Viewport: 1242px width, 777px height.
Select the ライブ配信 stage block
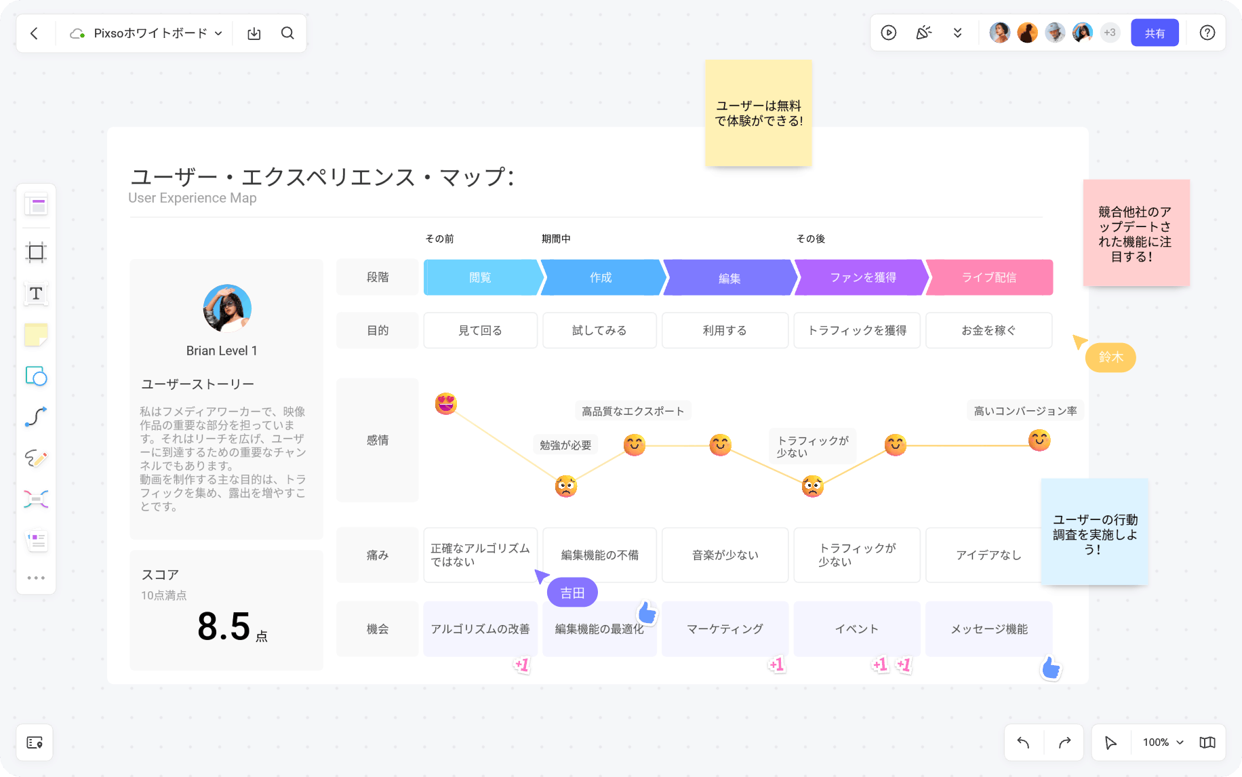pyautogui.click(x=990, y=277)
